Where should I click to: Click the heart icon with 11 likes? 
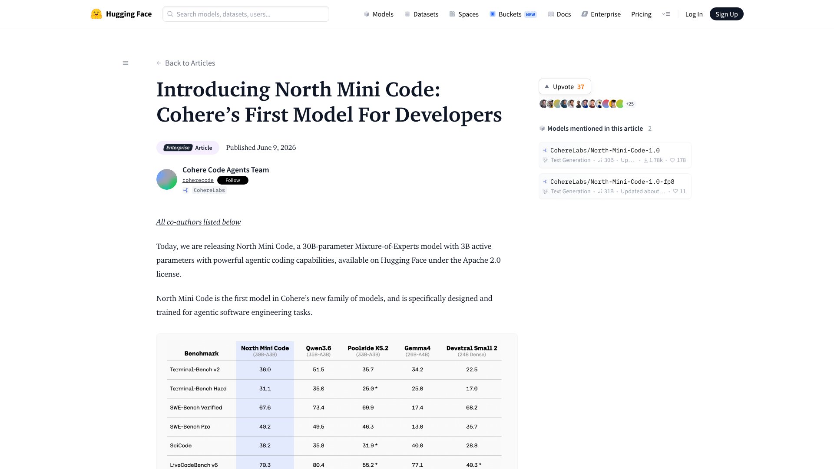675,192
